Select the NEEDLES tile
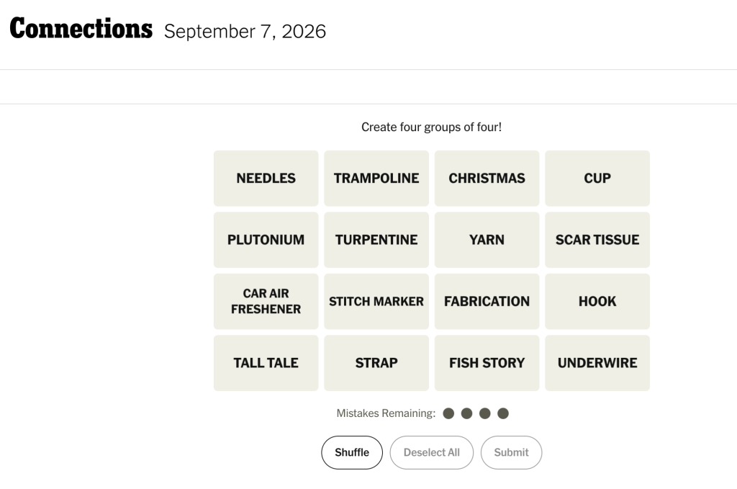Viewport: 737px width, 489px height. tap(266, 178)
